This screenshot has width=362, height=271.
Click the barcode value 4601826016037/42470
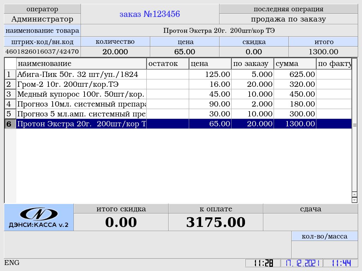tap(42, 52)
